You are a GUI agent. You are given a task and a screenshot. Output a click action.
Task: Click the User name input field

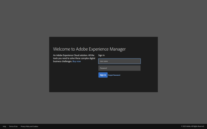click(119, 61)
